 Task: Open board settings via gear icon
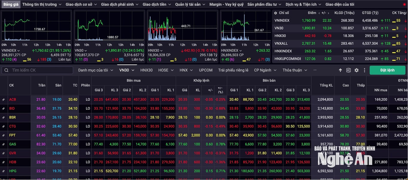[x=356, y=70]
